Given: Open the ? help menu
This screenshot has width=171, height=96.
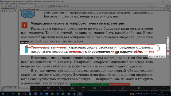Looking at the screenshot, I should coord(36,4).
